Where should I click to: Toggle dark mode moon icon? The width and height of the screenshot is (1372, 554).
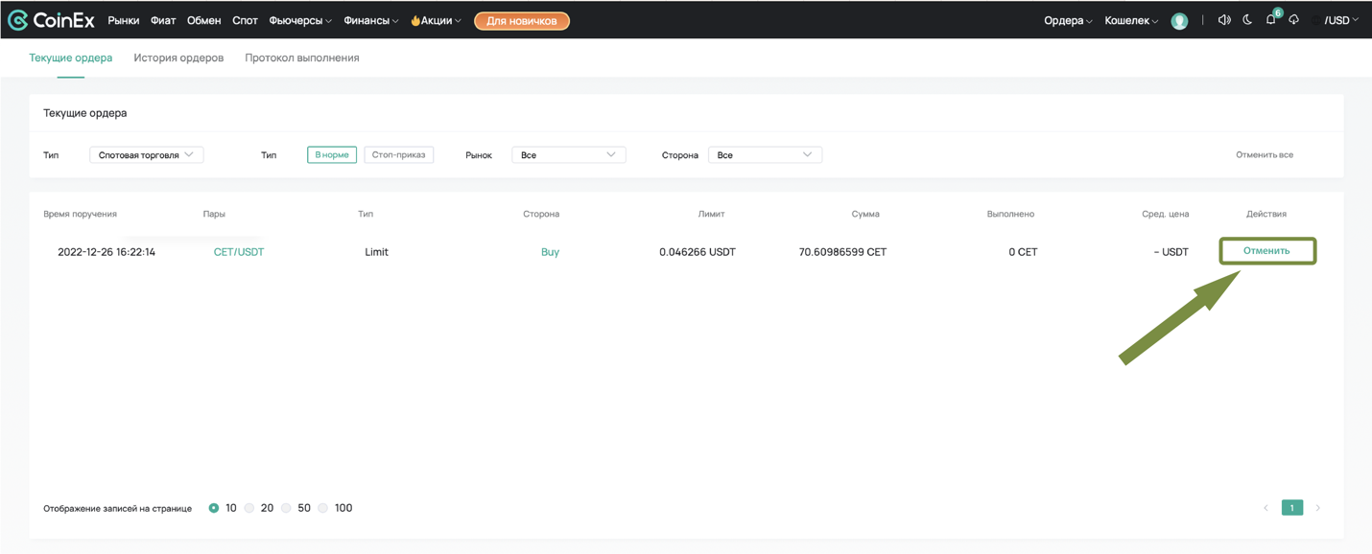coord(1247,20)
